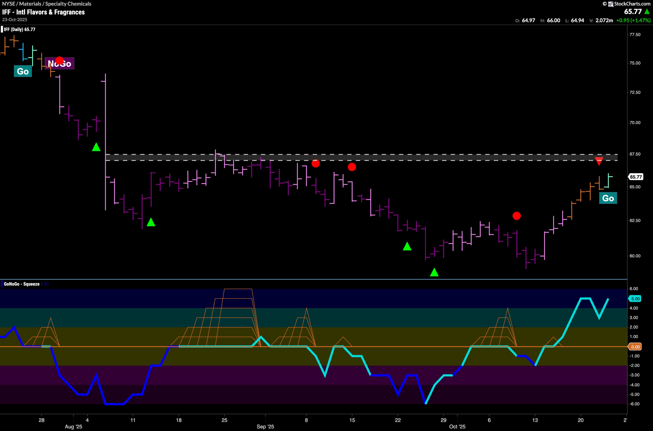The image size is (653, 431).
Task: Select the red down arrow at the resistance zone
Action: pyautogui.click(x=599, y=161)
